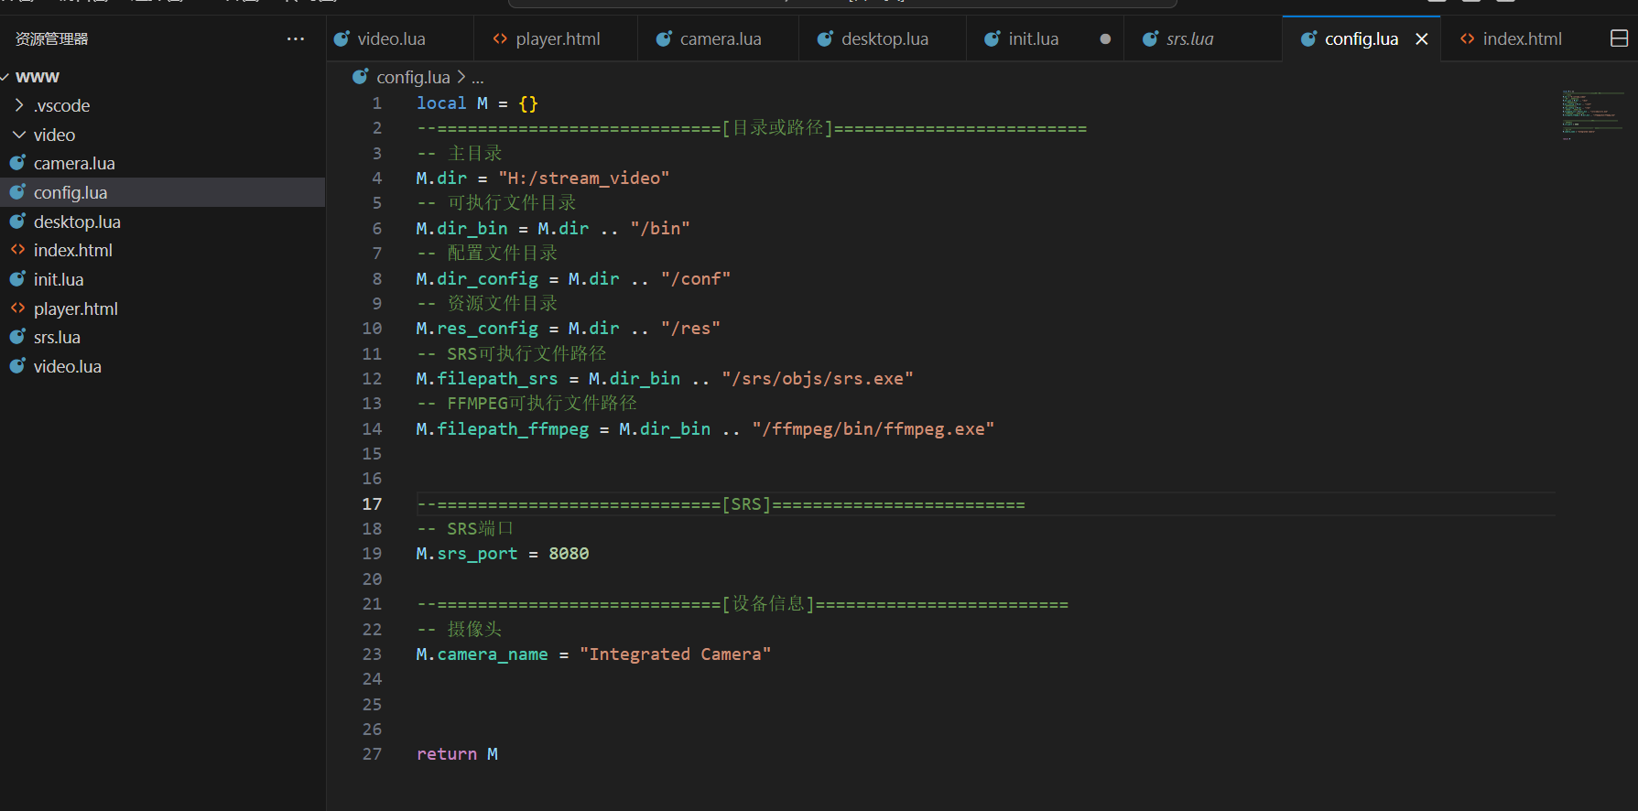Click the HTML icon beside player.html in explorer
Screen dimensions: 1638x811
(x=17, y=308)
